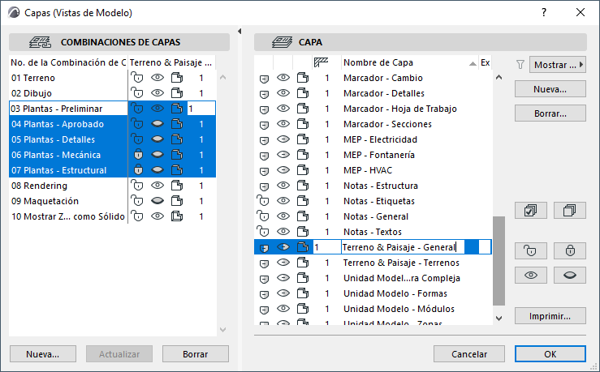This screenshot has width=600, height=372.
Task: Click the layer filter funnel icon
Action: point(520,64)
